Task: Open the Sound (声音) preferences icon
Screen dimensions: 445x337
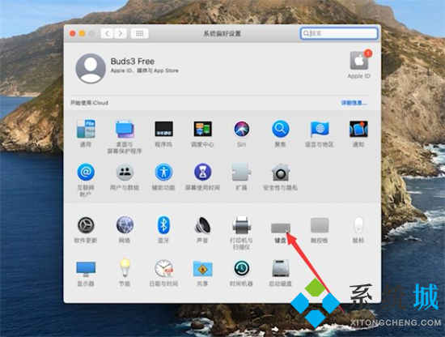Action: click(202, 225)
